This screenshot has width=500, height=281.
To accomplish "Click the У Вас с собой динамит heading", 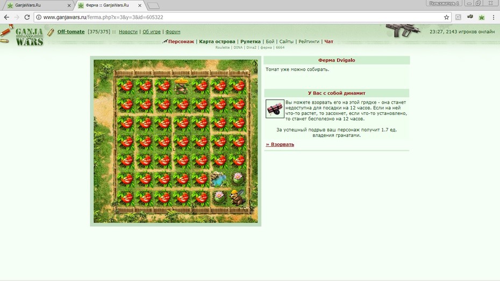I will [337, 93].
